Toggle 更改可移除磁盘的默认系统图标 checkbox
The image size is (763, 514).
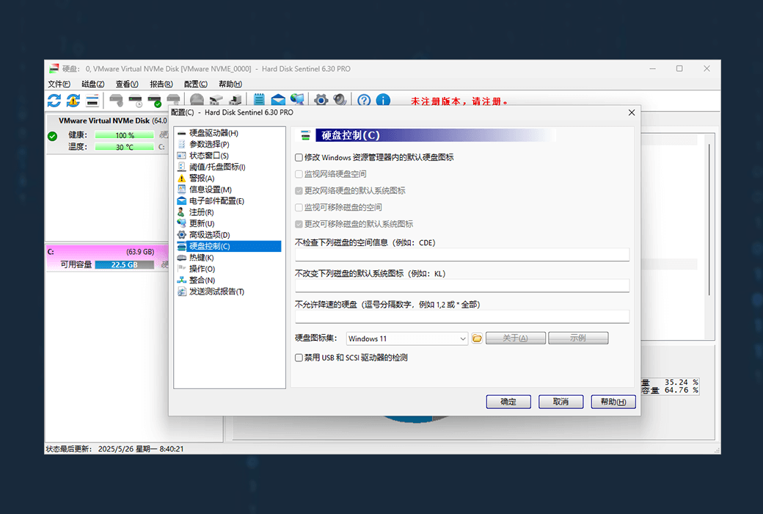coord(299,224)
